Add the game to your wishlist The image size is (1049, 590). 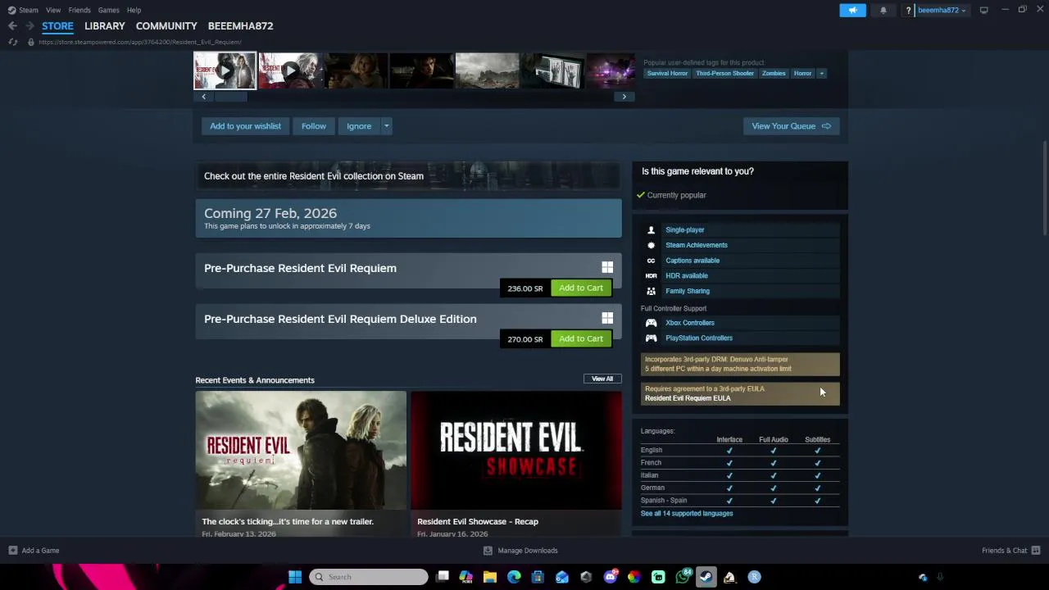click(245, 126)
